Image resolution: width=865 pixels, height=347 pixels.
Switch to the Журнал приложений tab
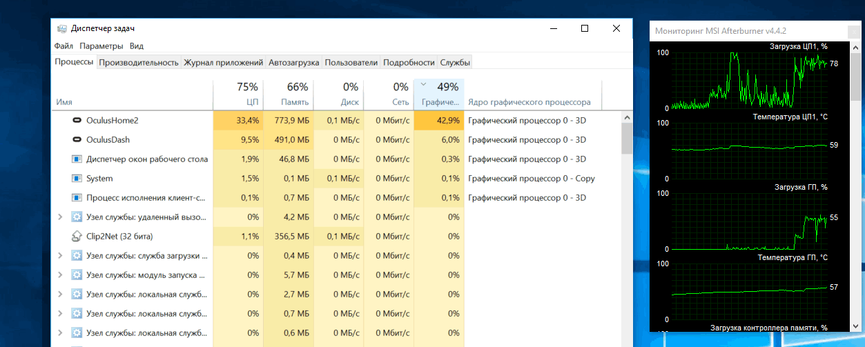tap(223, 62)
